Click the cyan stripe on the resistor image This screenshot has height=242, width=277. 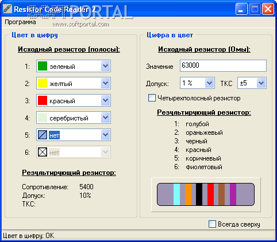click(x=176, y=194)
